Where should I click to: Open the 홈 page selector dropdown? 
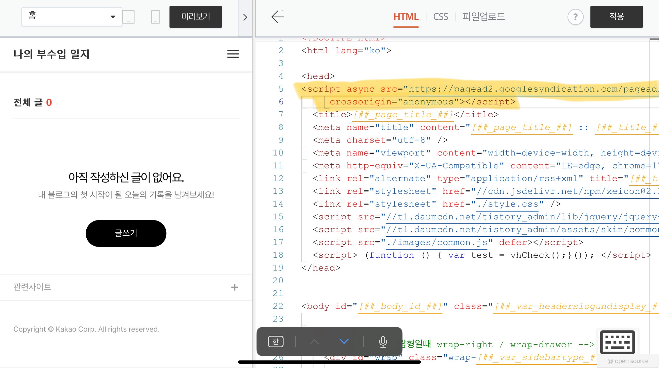coord(72,17)
